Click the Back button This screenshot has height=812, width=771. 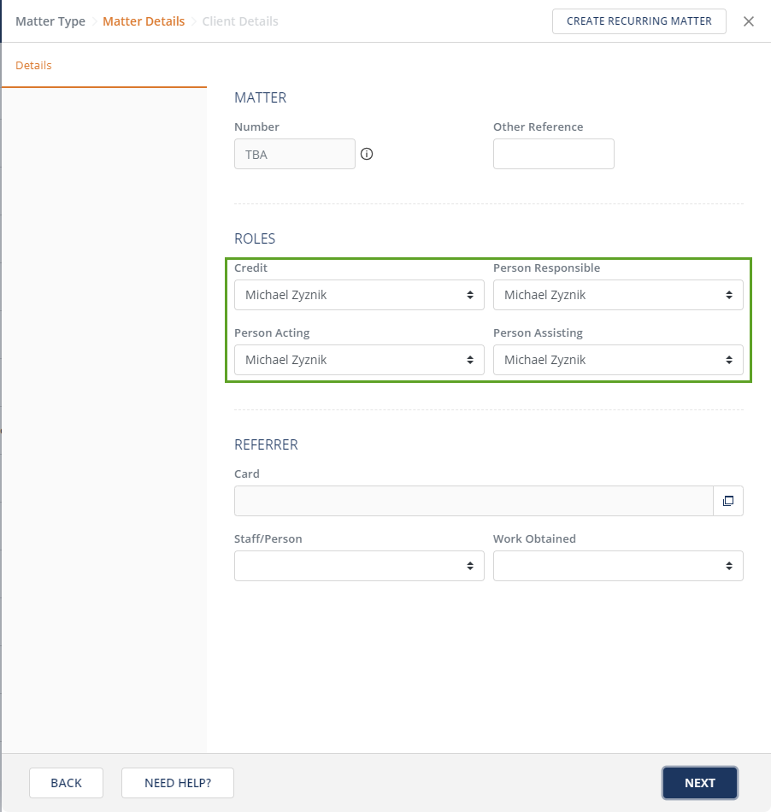67,783
